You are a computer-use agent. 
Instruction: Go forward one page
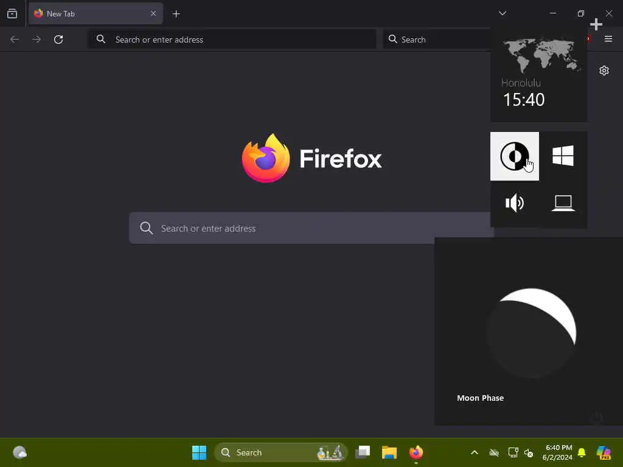click(37, 40)
